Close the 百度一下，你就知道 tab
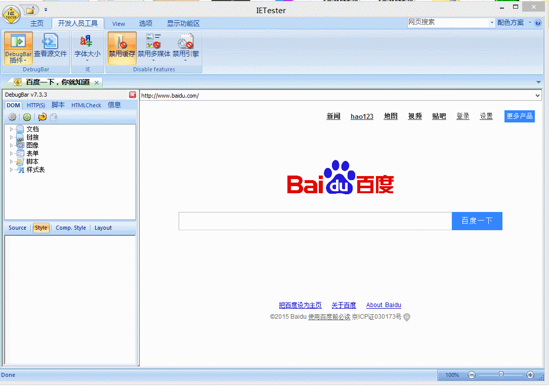Viewport: 549px width, 386px height. click(x=97, y=82)
